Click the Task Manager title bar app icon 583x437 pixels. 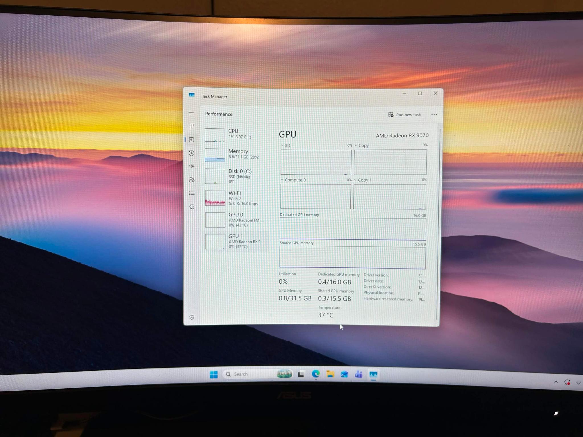[192, 95]
